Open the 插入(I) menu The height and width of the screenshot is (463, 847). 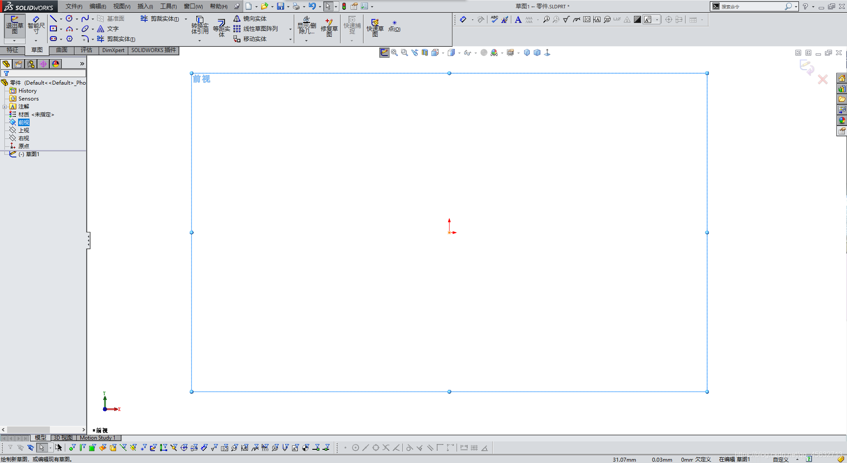click(145, 6)
